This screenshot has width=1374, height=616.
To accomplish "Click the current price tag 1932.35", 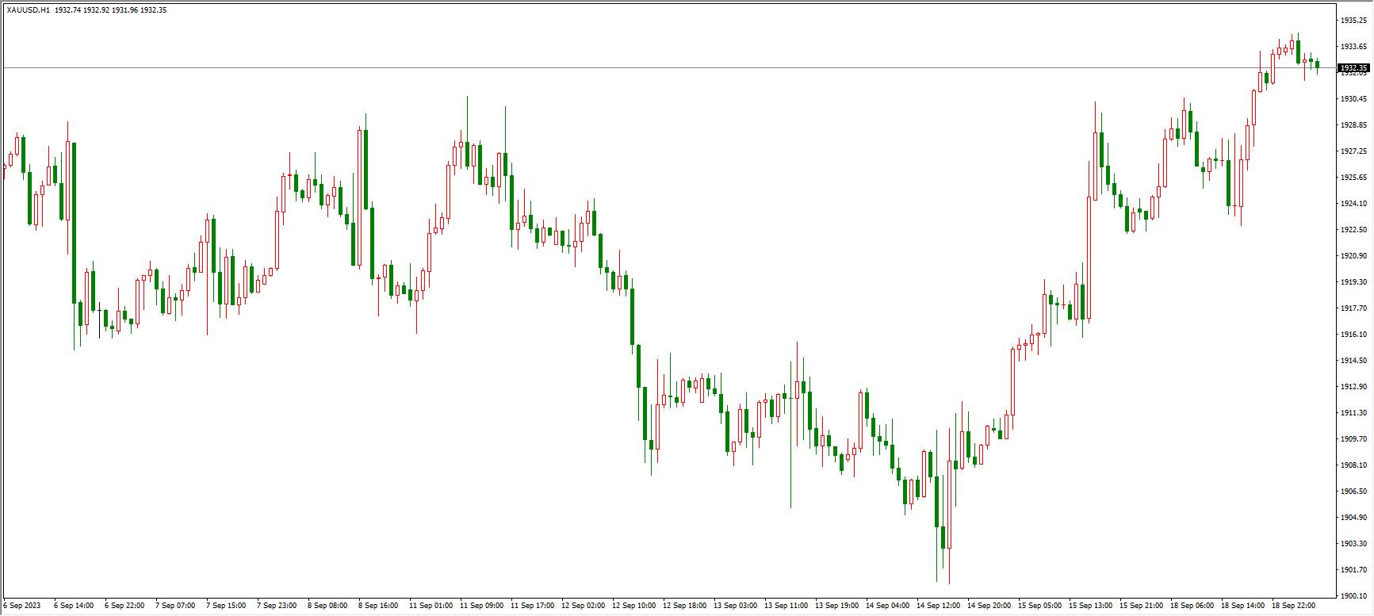I will click(1353, 68).
